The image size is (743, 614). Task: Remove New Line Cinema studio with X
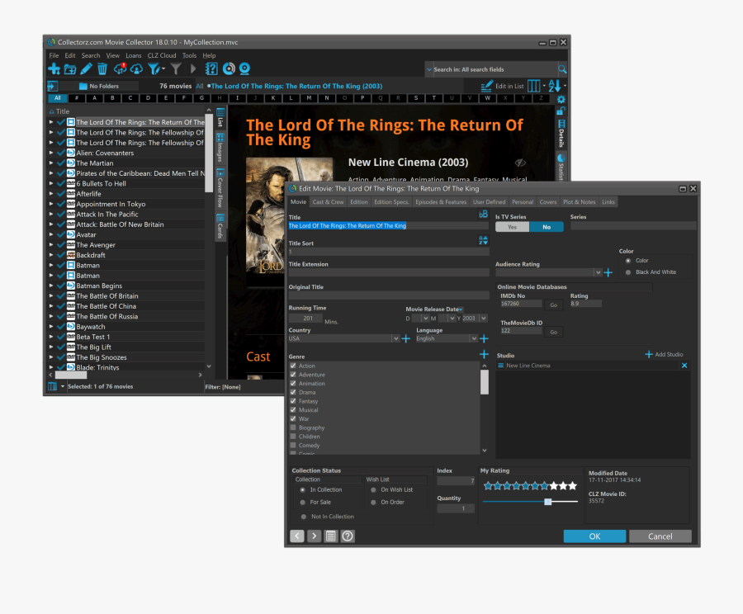(684, 366)
